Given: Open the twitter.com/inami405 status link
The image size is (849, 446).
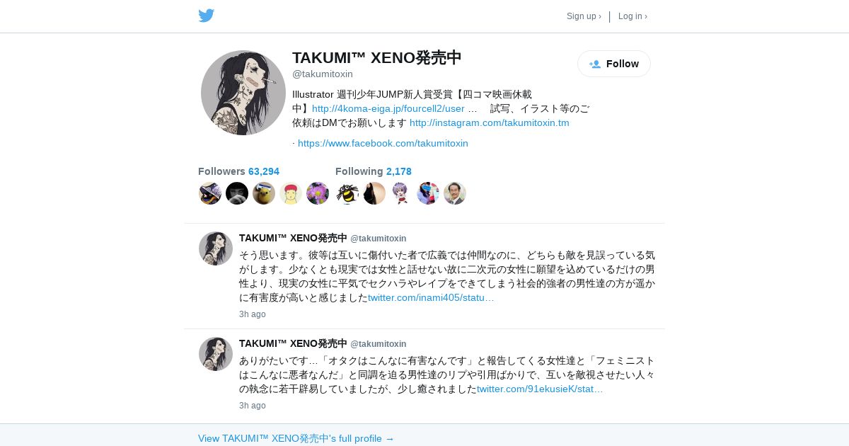Looking at the screenshot, I should 431,297.
